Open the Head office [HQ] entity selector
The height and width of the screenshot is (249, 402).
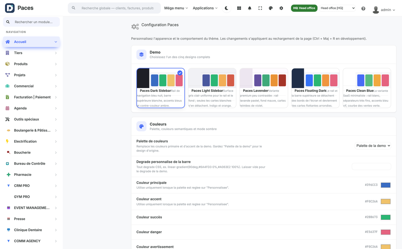pyautogui.click(x=337, y=8)
